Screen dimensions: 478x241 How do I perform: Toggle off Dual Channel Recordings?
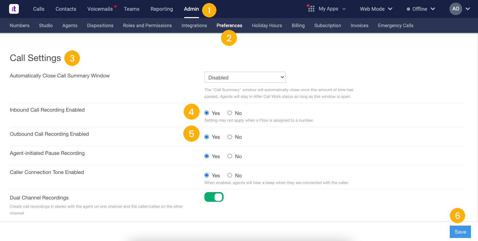tap(214, 197)
